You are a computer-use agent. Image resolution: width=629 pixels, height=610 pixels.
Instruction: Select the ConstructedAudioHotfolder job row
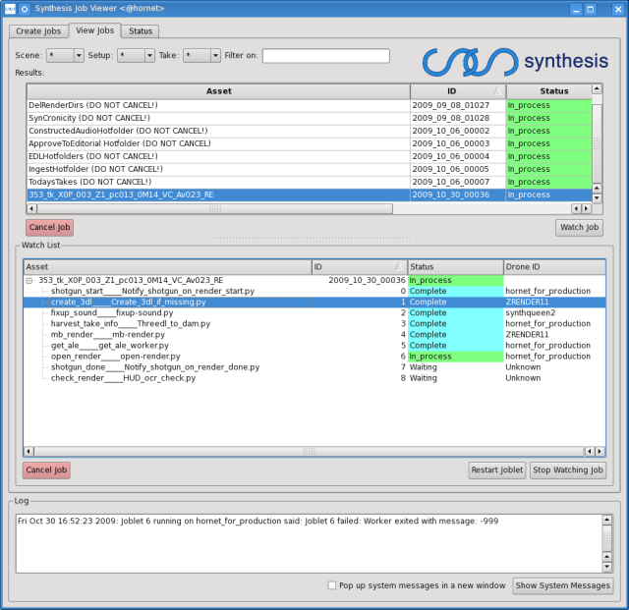point(310,131)
